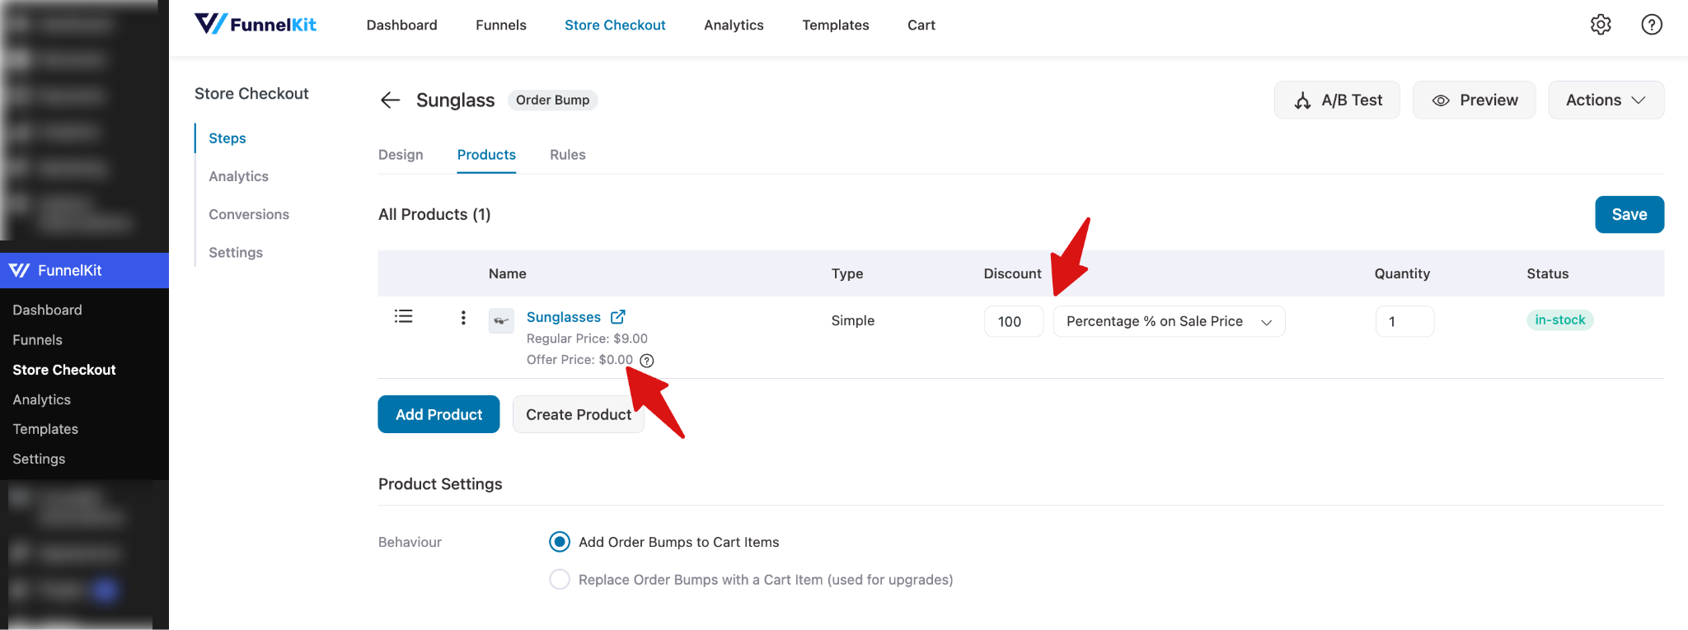
Task: Switch to the Rules tab
Action: click(568, 155)
